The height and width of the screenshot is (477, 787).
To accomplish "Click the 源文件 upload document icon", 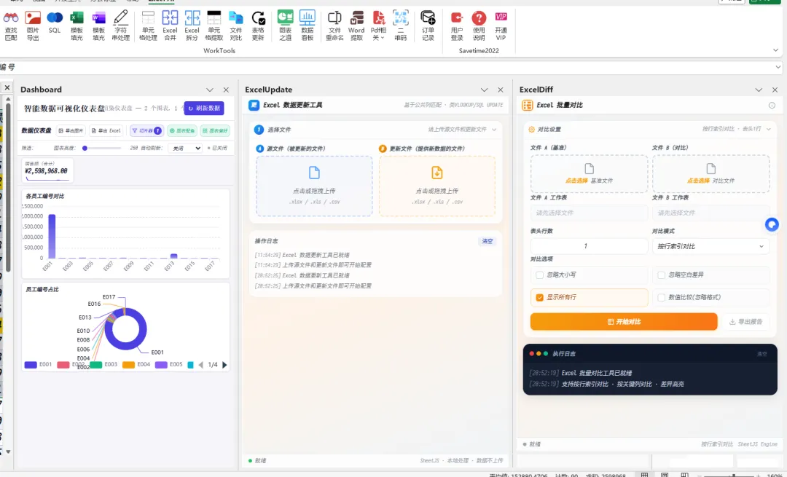I will (314, 173).
